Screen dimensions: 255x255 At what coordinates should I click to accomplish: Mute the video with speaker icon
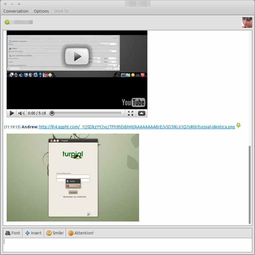[x=21, y=113]
